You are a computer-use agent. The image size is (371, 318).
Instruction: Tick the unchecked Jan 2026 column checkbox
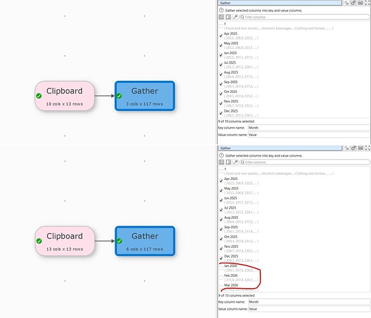point(221,268)
